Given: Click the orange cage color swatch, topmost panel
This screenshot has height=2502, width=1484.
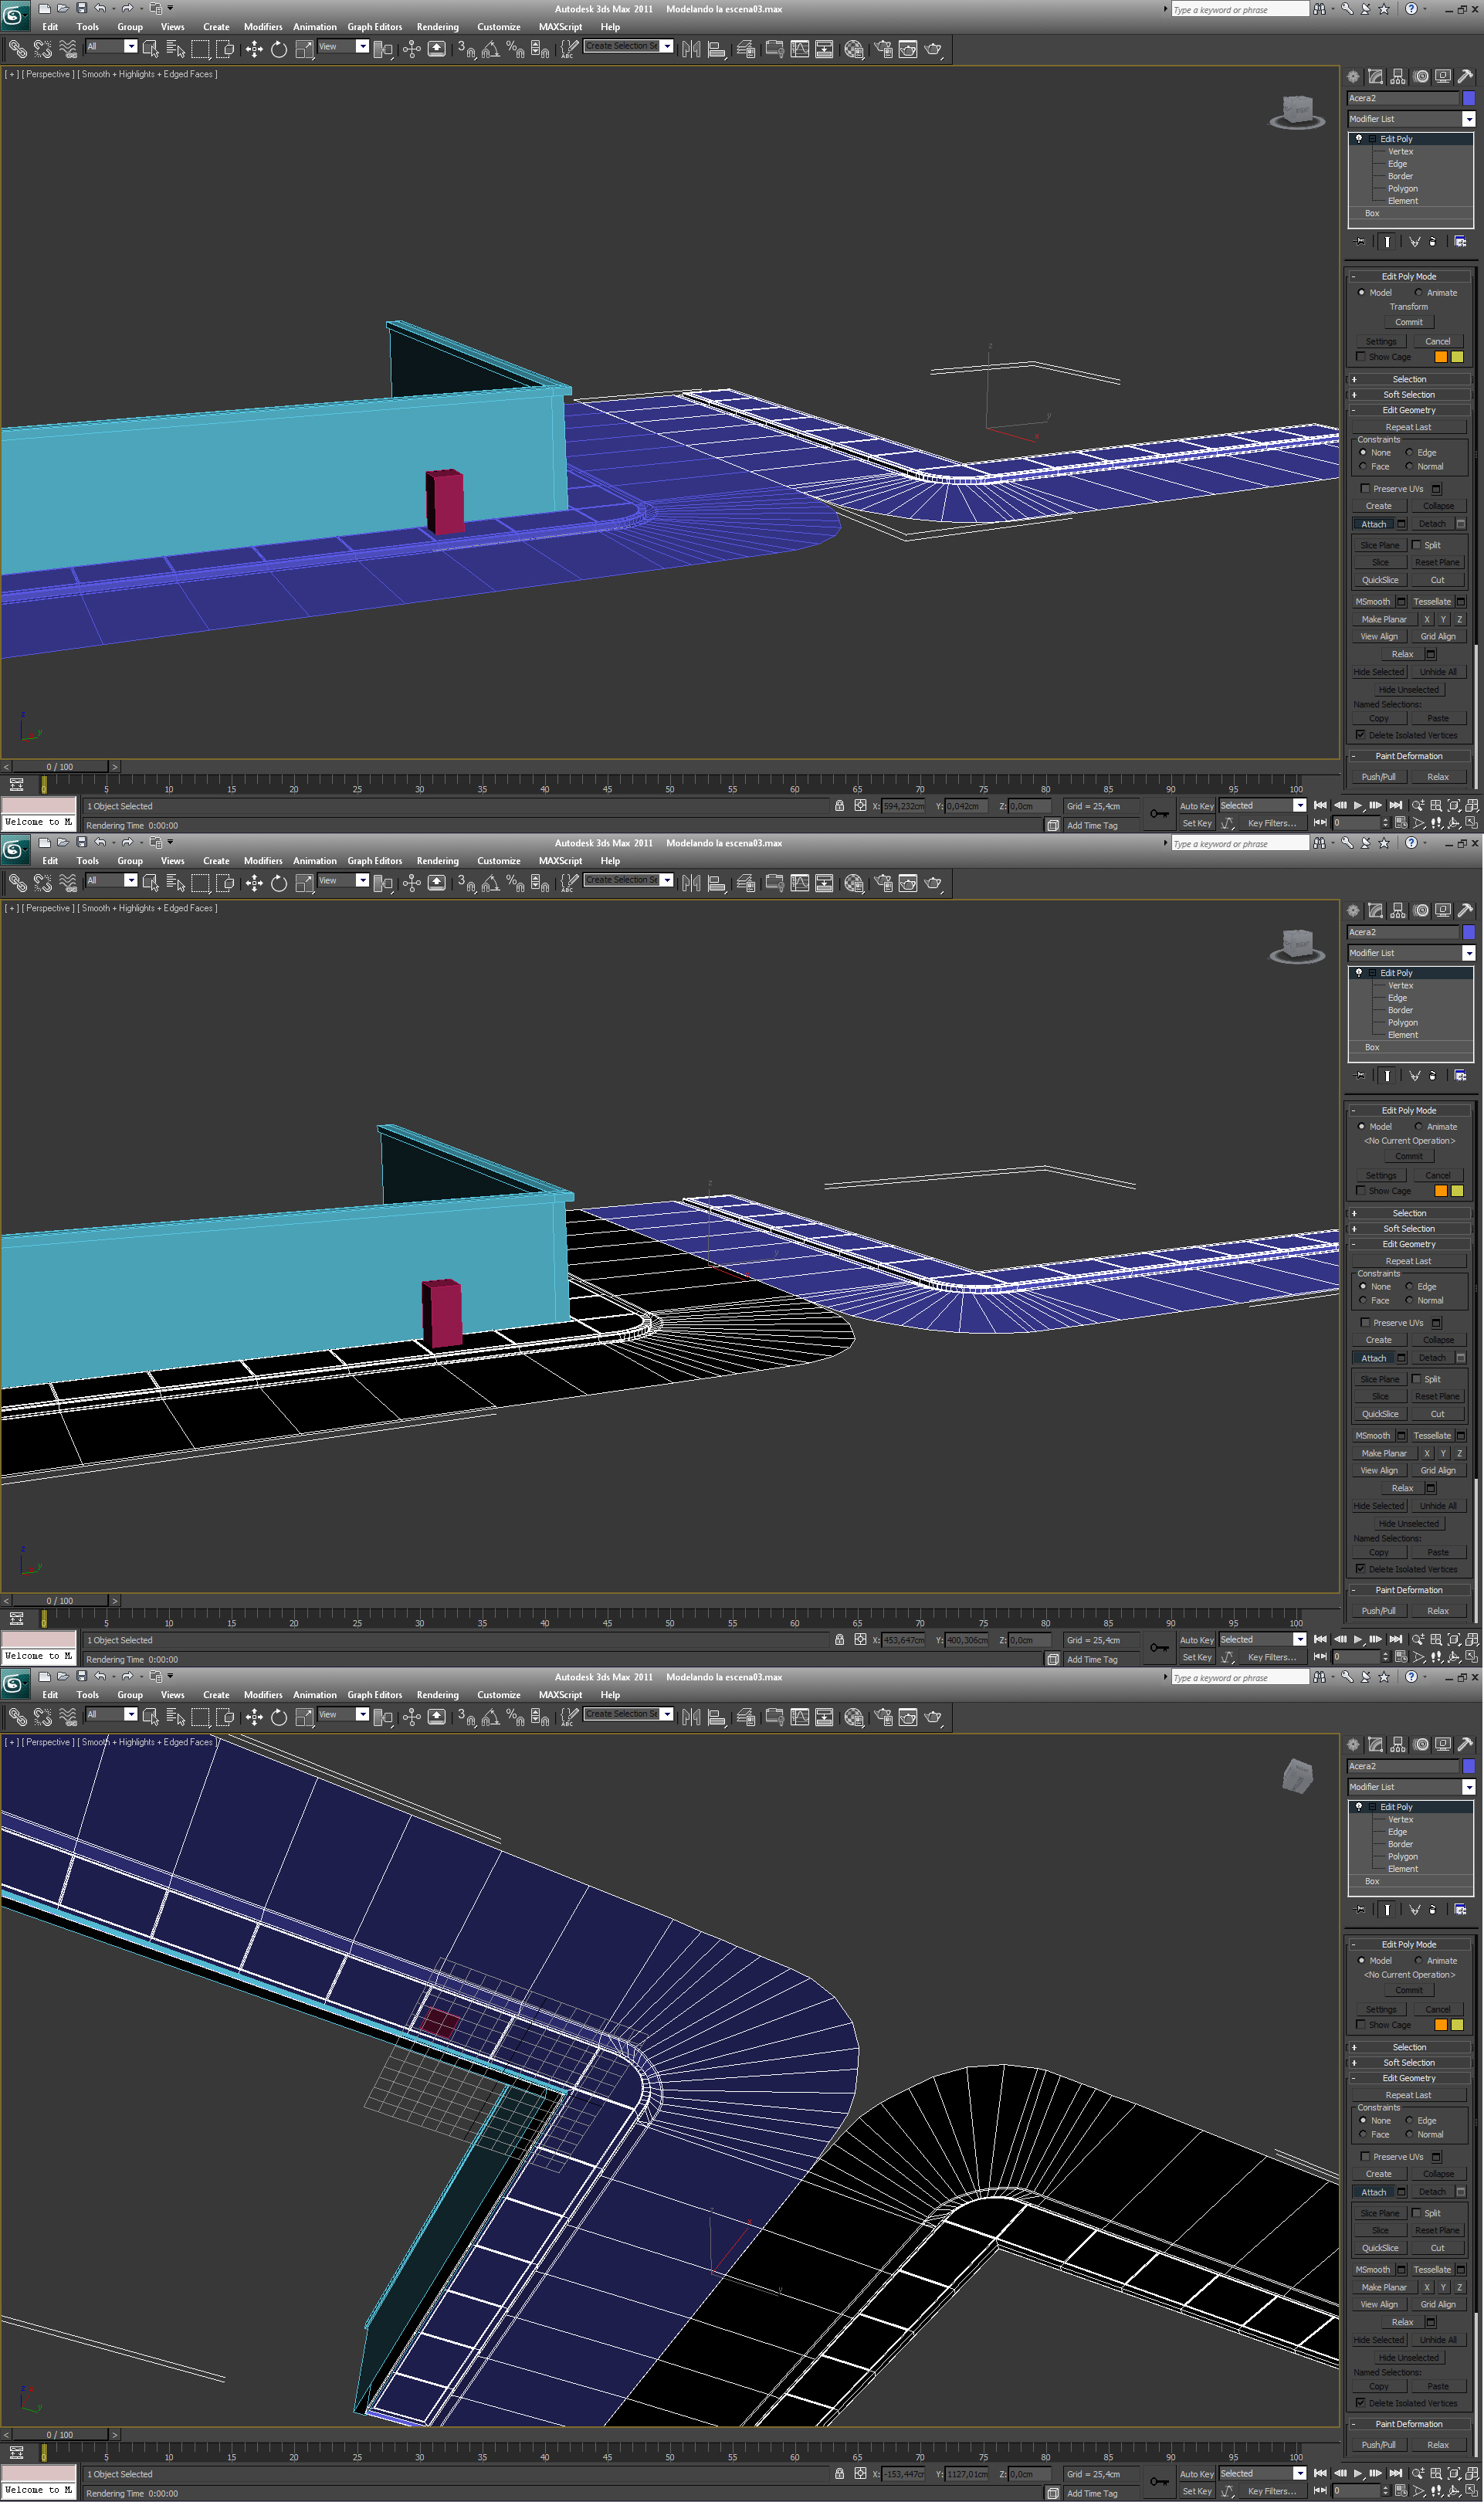Looking at the screenshot, I should [1441, 357].
